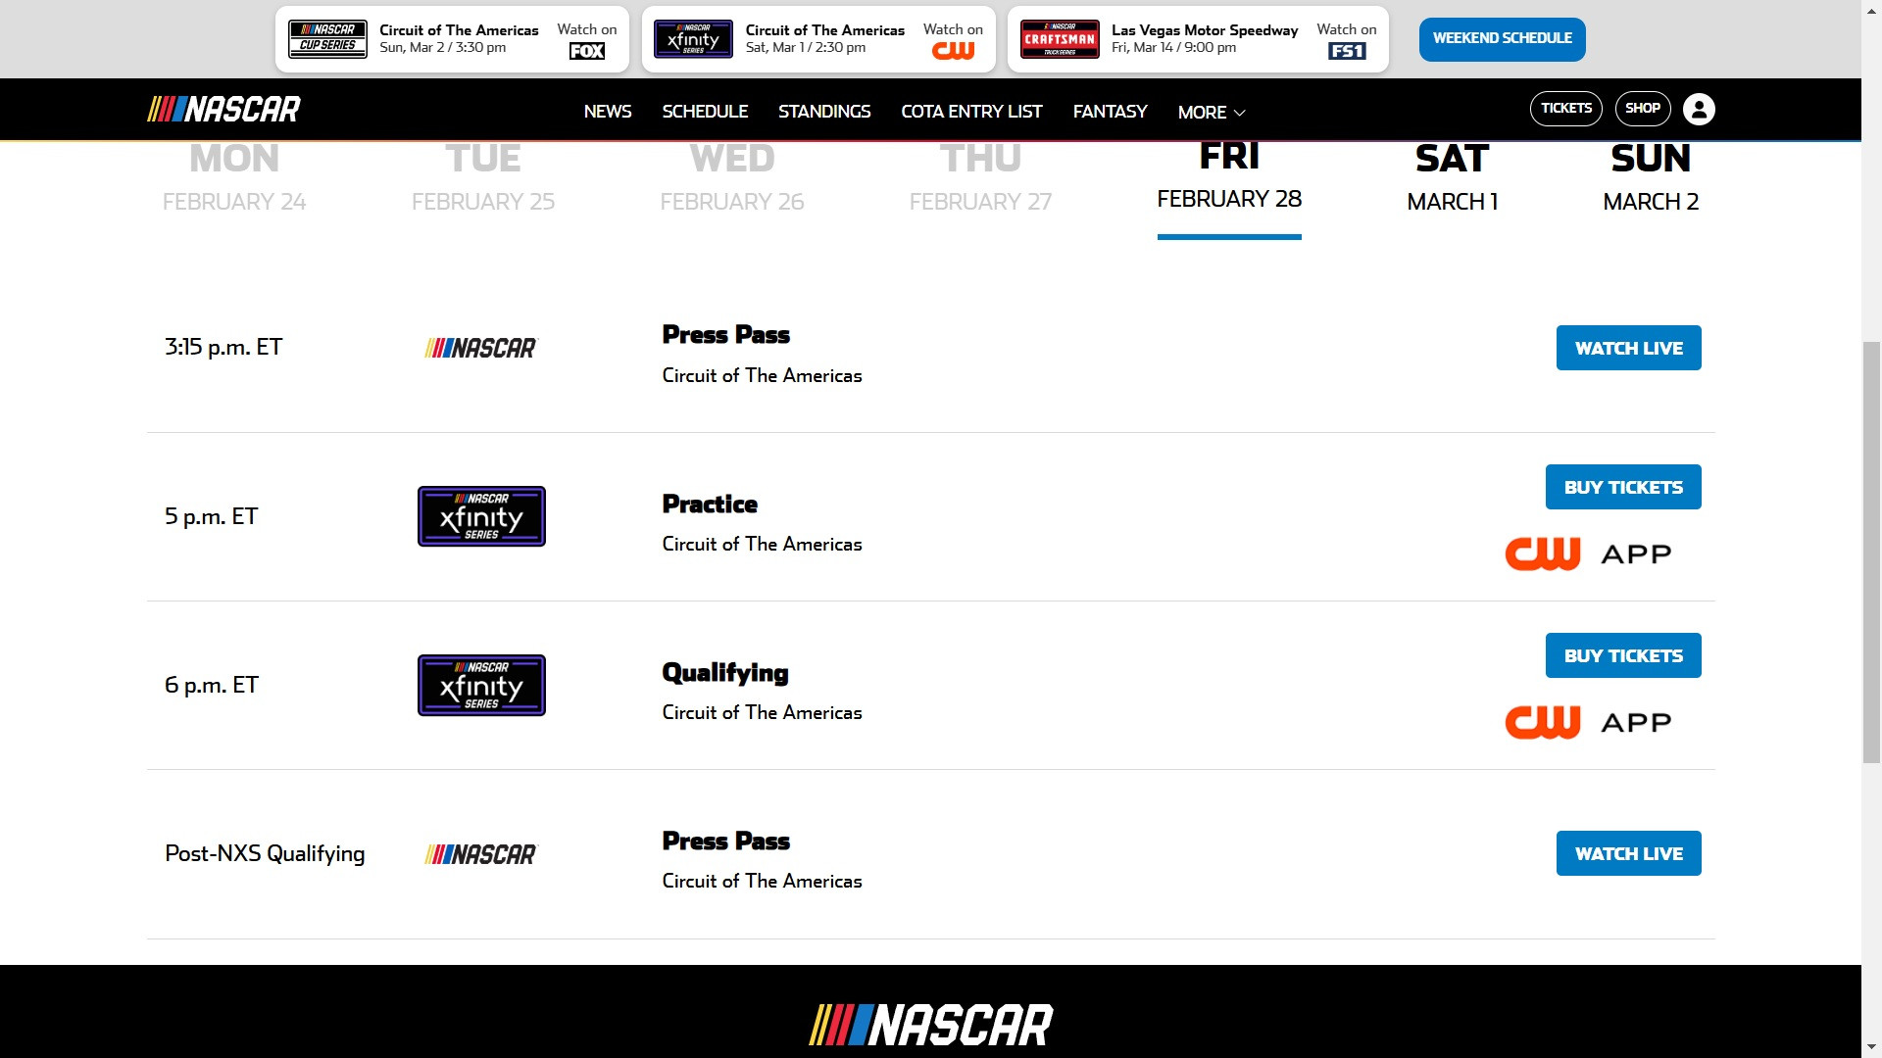Switch to the SUN March 2 tab

tap(1651, 177)
